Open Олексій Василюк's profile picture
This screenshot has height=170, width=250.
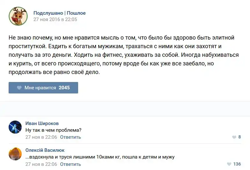pos(15,154)
